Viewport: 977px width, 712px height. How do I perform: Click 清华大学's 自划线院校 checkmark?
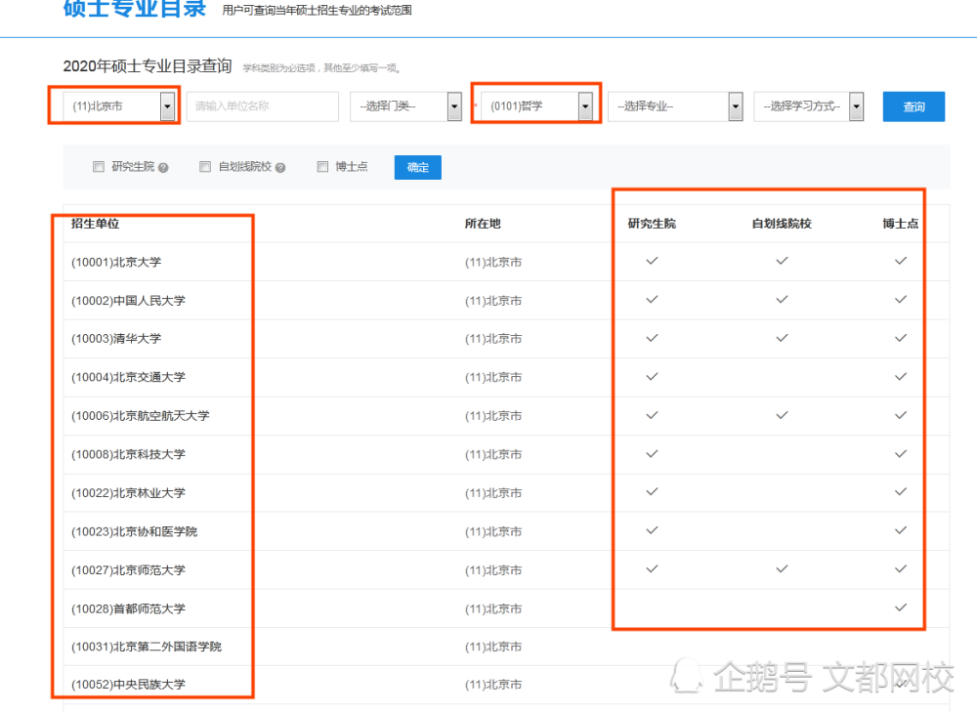[782, 338]
